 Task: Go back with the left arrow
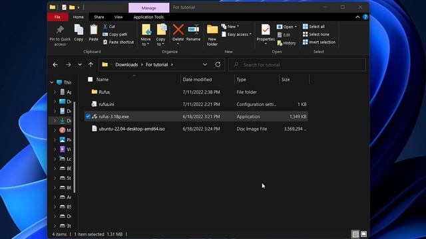(x=55, y=65)
